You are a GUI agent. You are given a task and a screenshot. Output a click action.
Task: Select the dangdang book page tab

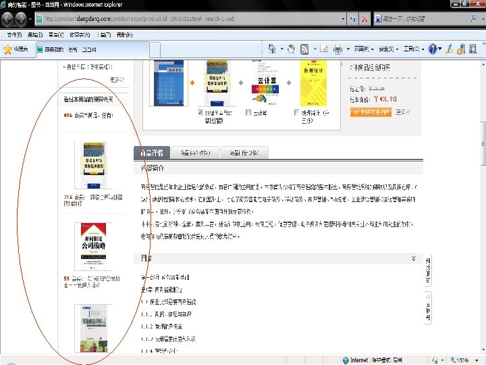point(92,49)
